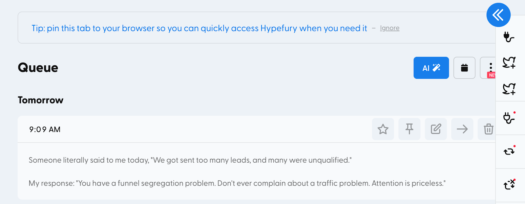Click the upper bird-plus sidebar icon
The height and width of the screenshot is (204, 525).
pyautogui.click(x=509, y=62)
